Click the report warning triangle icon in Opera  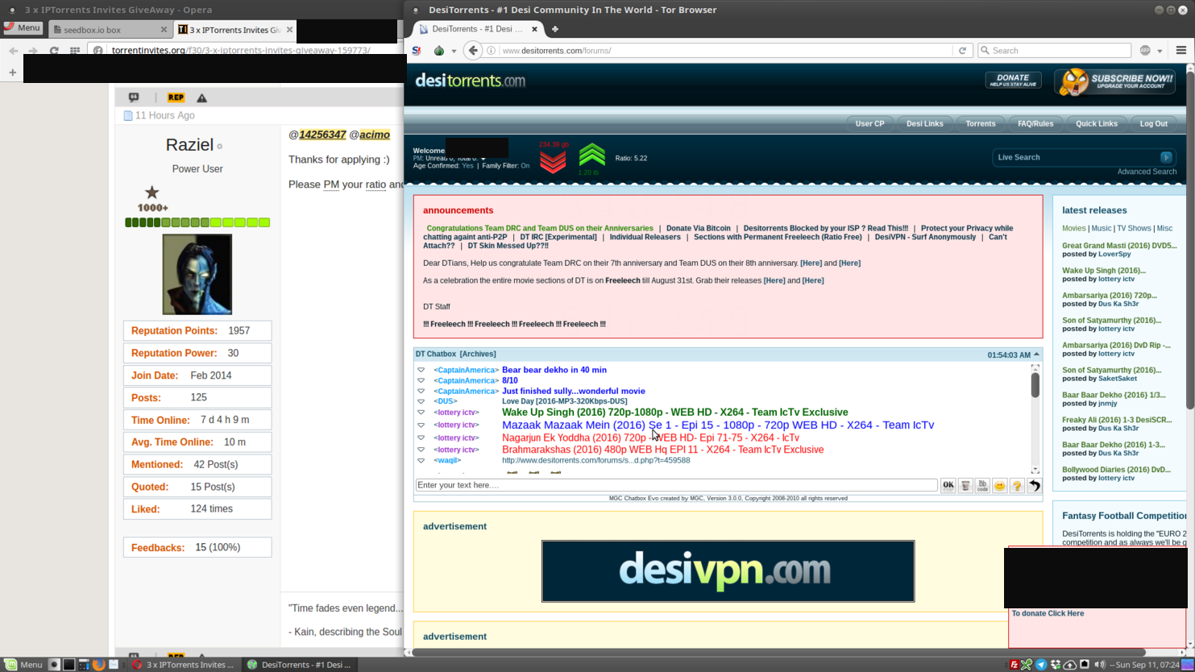click(202, 97)
